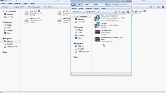Image resolution: width=166 pixels, height=93 pixels.
Task: Open Video library in front window sidebar
Action: (x=80, y=38)
